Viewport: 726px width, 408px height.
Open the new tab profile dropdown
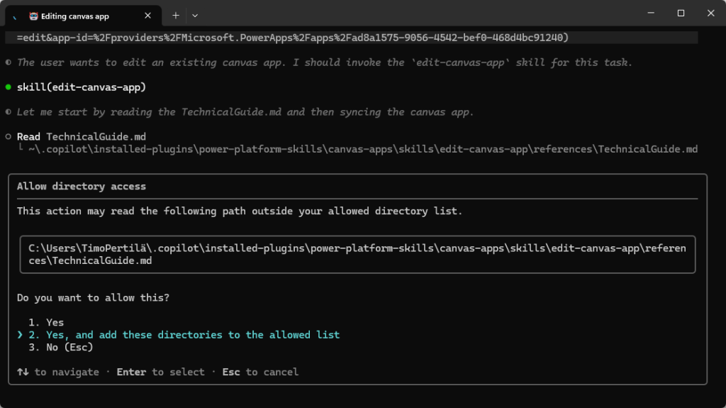(195, 15)
